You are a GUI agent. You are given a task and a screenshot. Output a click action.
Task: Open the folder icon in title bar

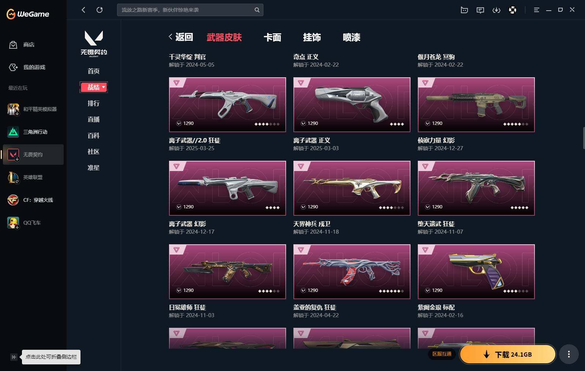pyautogui.click(x=464, y=10)
